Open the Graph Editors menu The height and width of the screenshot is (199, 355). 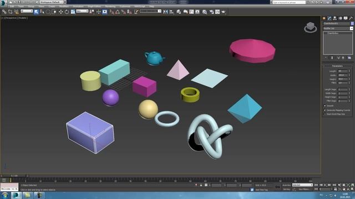94,7
